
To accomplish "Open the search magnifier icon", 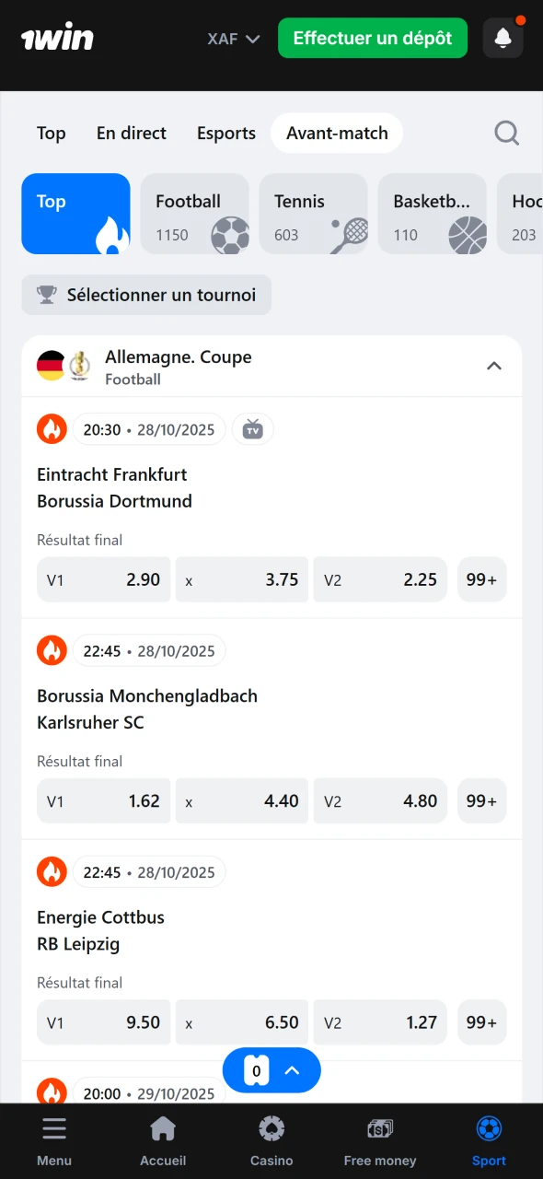I will (507, 133).
